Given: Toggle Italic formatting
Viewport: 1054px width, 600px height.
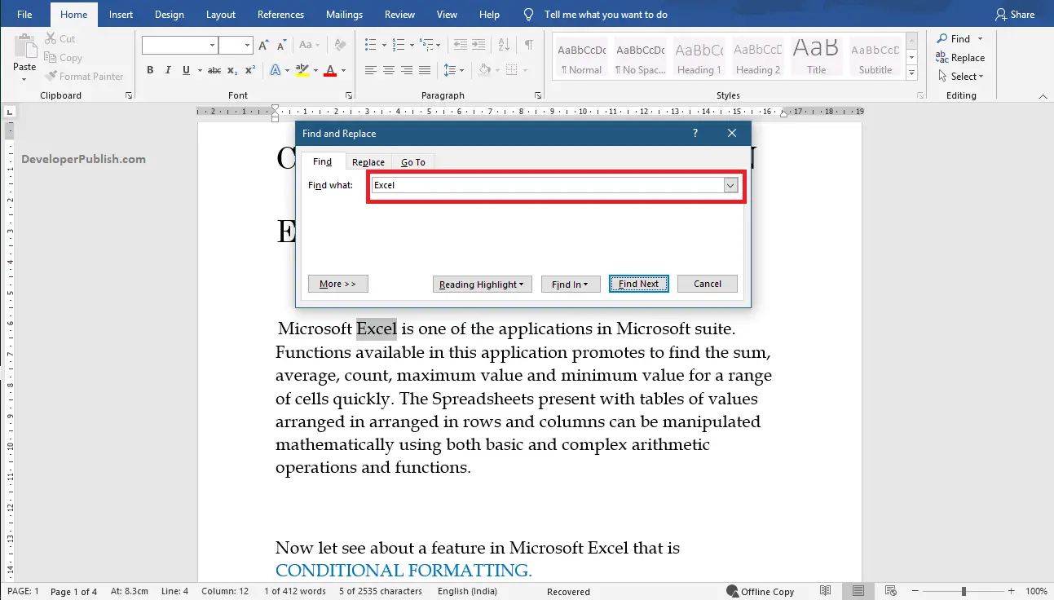Looking at the screenshot, I should [168, 71].
